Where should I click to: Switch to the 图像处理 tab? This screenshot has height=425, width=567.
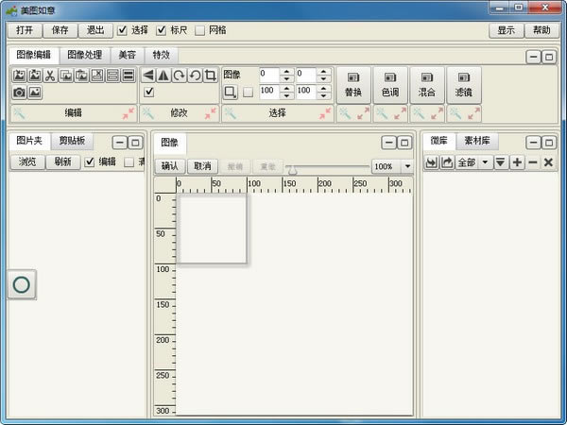click(x=84, y=55)
